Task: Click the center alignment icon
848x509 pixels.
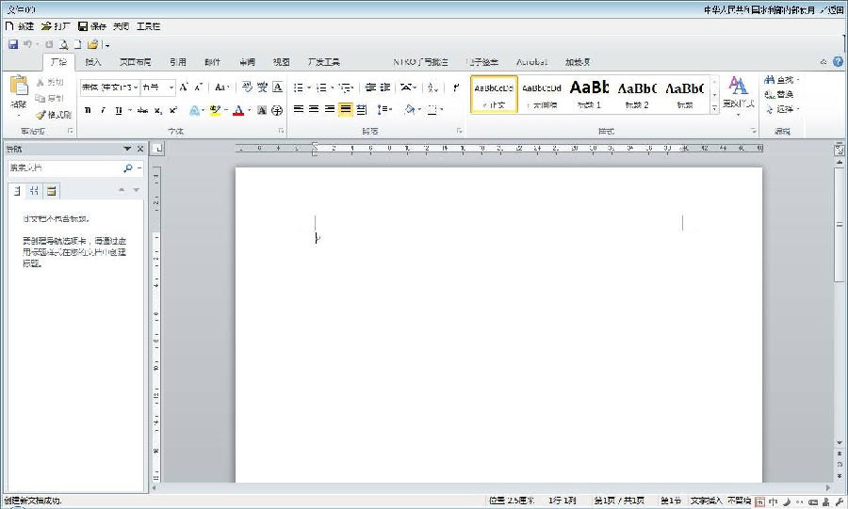Action: point(314,110)
